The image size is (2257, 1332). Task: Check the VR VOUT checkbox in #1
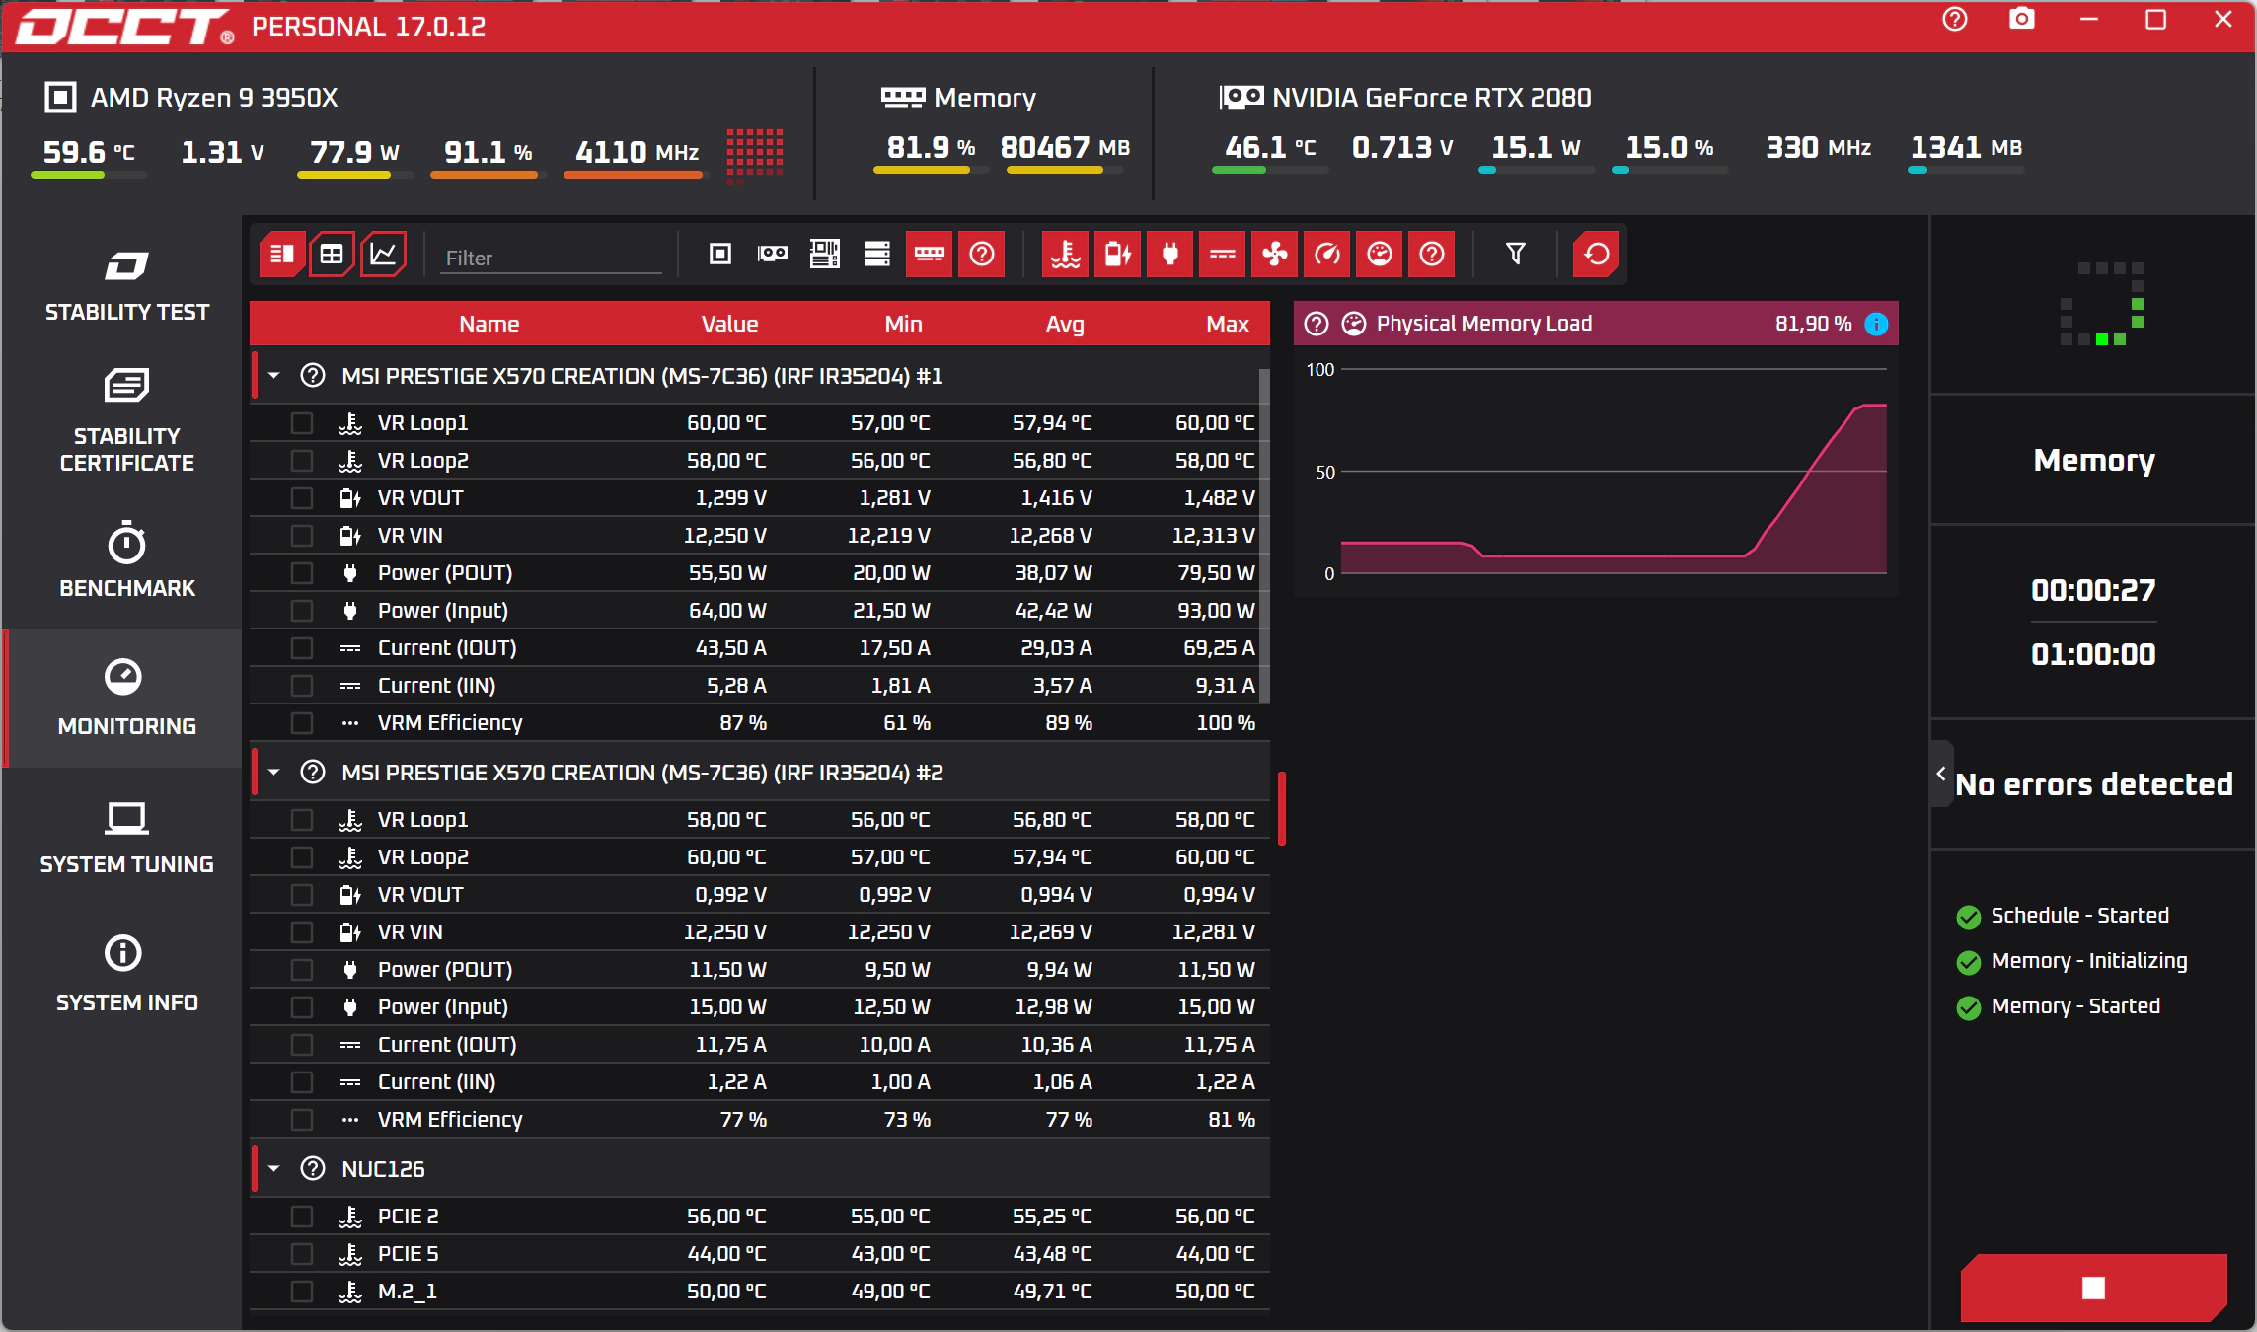[302, 498]
